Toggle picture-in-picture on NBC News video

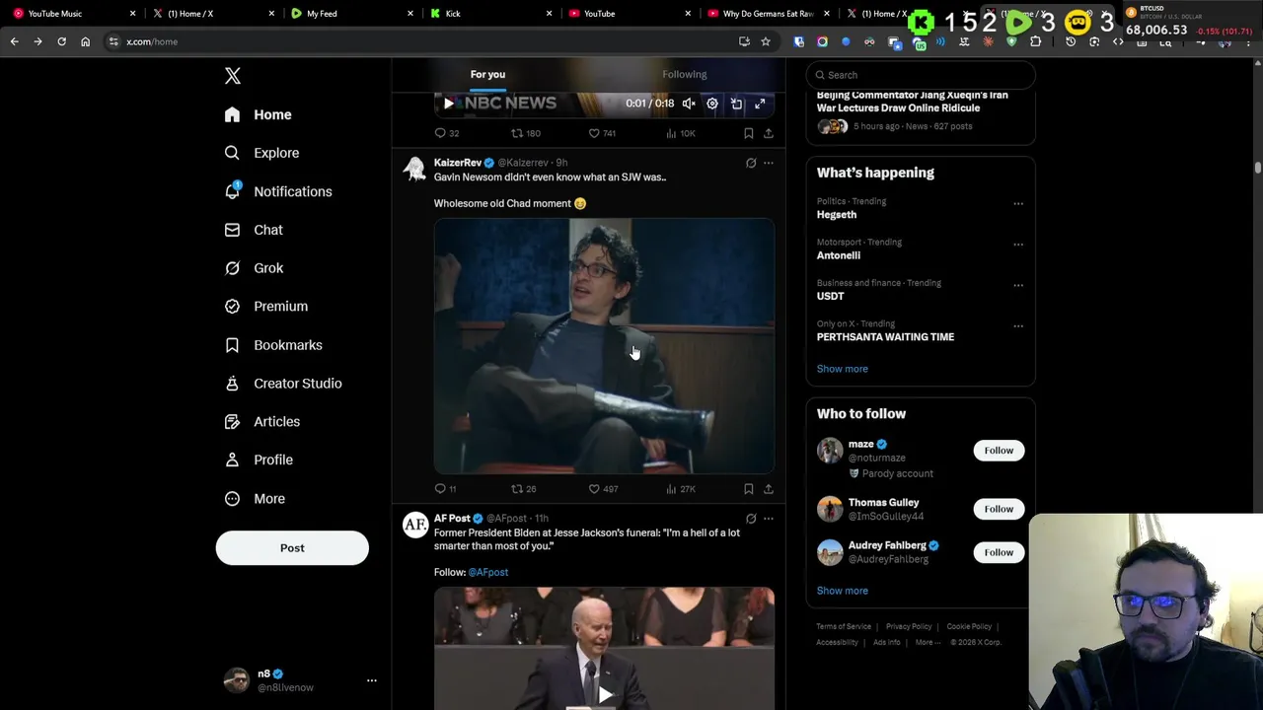pyautogui.click(x=736, y=104)
